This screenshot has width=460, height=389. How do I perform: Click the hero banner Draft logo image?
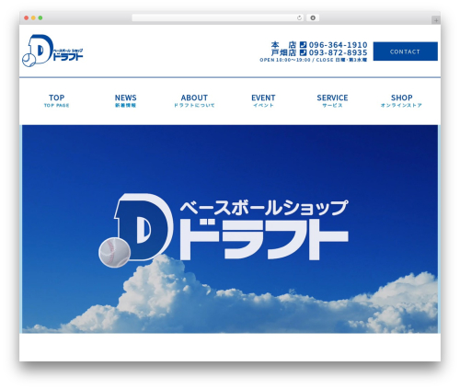coord(224,230)
